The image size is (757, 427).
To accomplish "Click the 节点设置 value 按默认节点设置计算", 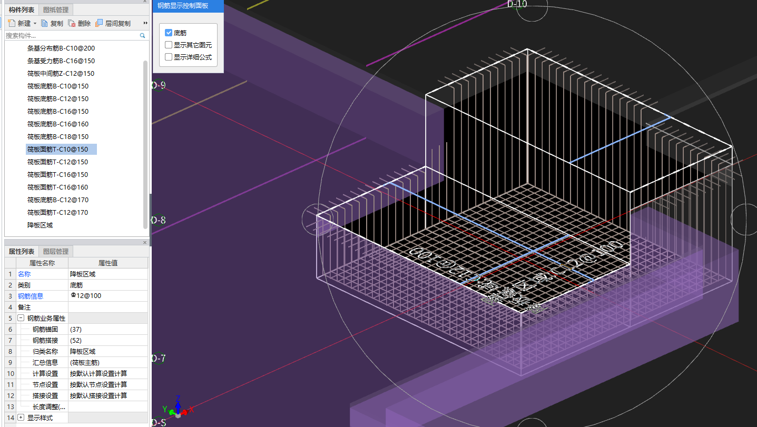I will click(x=108, y=384).
